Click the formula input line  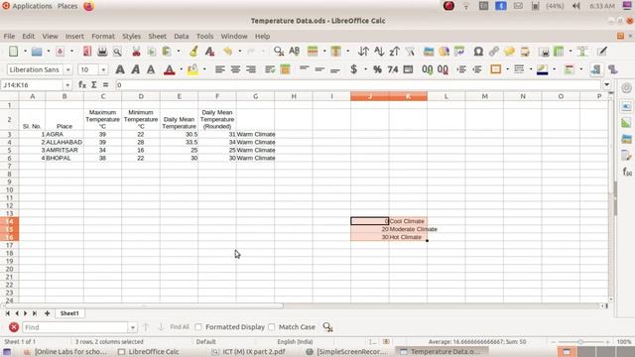(358, 85)
